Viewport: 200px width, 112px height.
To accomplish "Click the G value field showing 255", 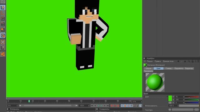I will (x=179, y=100).
